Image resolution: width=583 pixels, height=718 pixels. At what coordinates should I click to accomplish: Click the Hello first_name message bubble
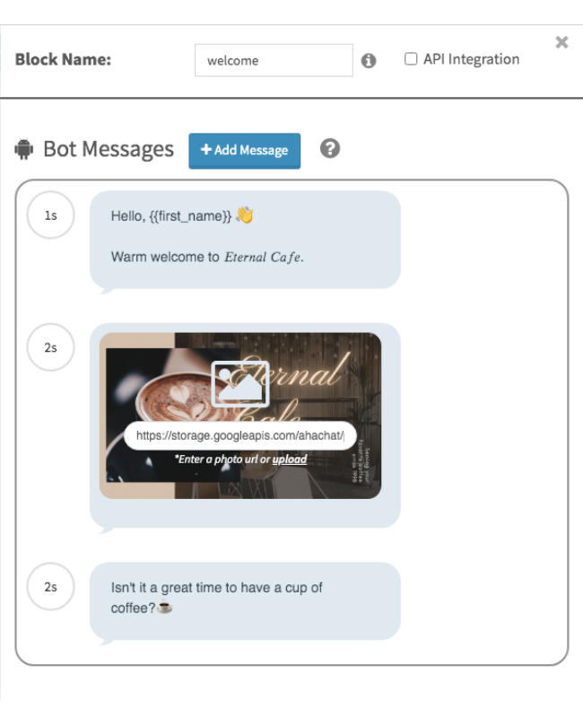tap(245, 240)
